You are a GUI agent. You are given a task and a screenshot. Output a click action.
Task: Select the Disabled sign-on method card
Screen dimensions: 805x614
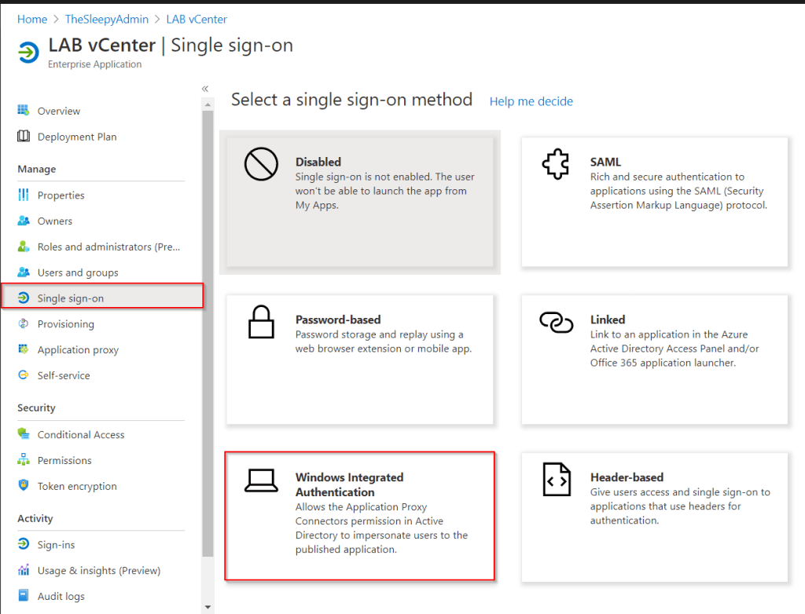359,203
